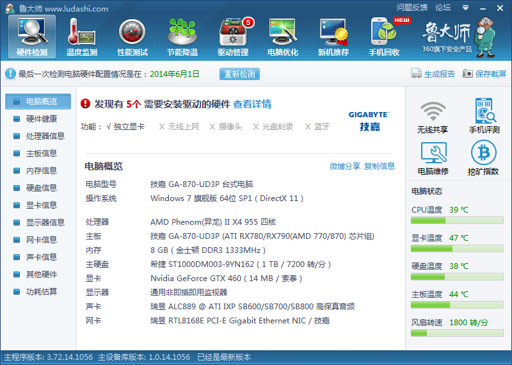Select 内存信息 in sidebar

coord(38,170)
